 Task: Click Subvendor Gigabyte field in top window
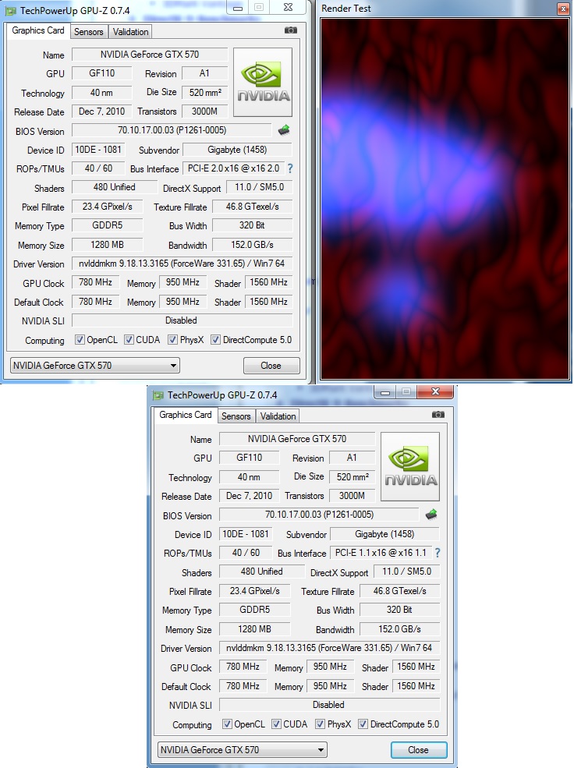(237, 150)
